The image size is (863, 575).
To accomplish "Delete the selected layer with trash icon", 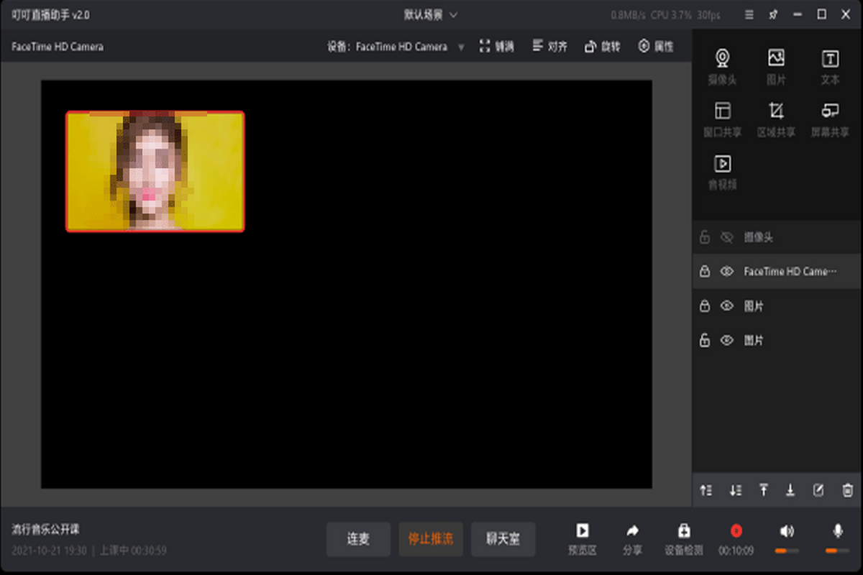I will 847,490.
